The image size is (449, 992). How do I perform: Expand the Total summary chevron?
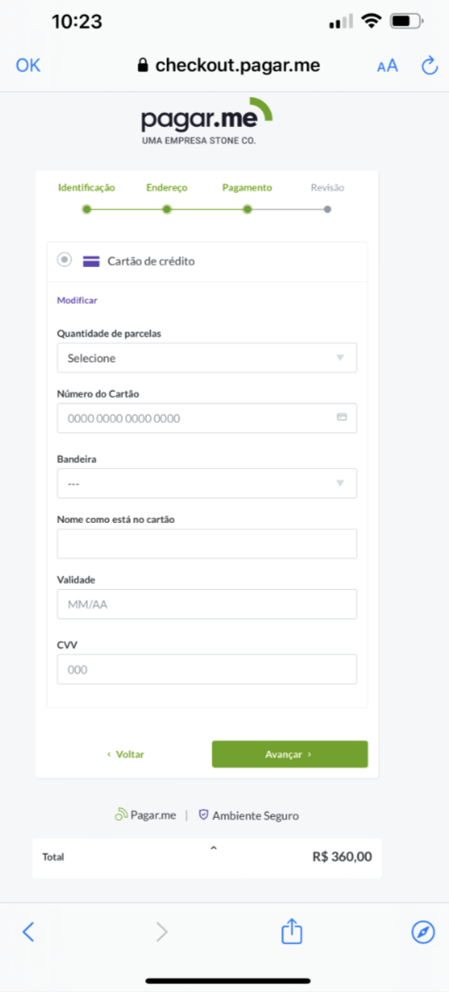(x=213, y=848)
